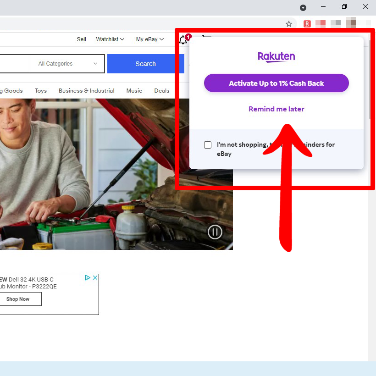376x376 pixels.
Task: Expand the My eBay dropdown
Action: pyautogui.click(x=150, y=39)
